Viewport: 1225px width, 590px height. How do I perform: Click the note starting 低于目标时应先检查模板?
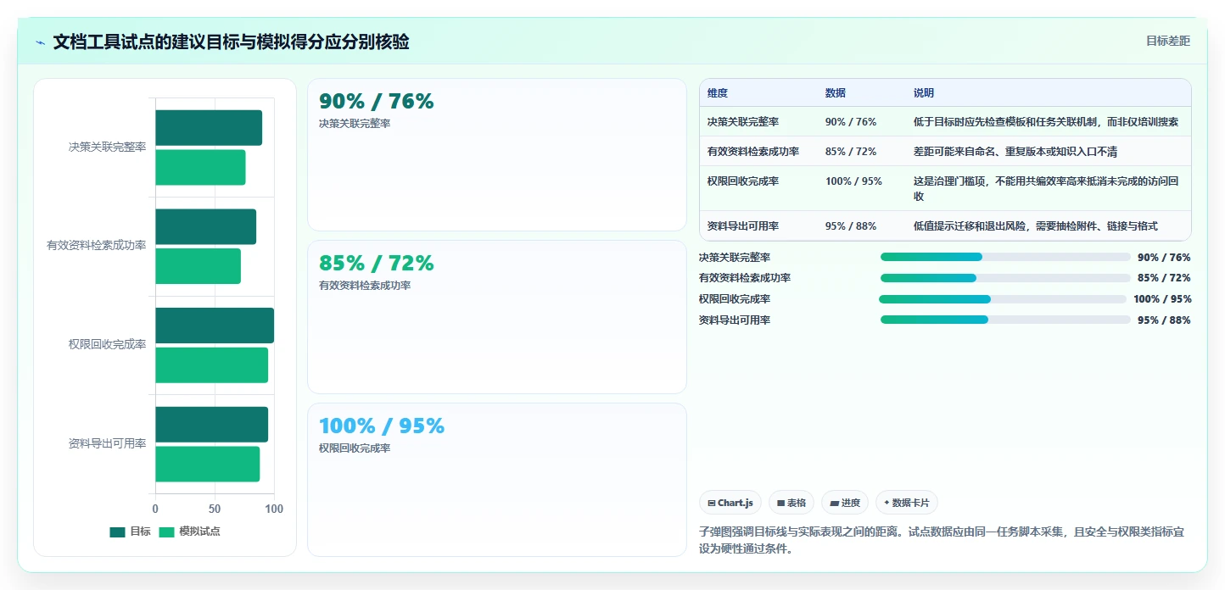pos(1046,122)
